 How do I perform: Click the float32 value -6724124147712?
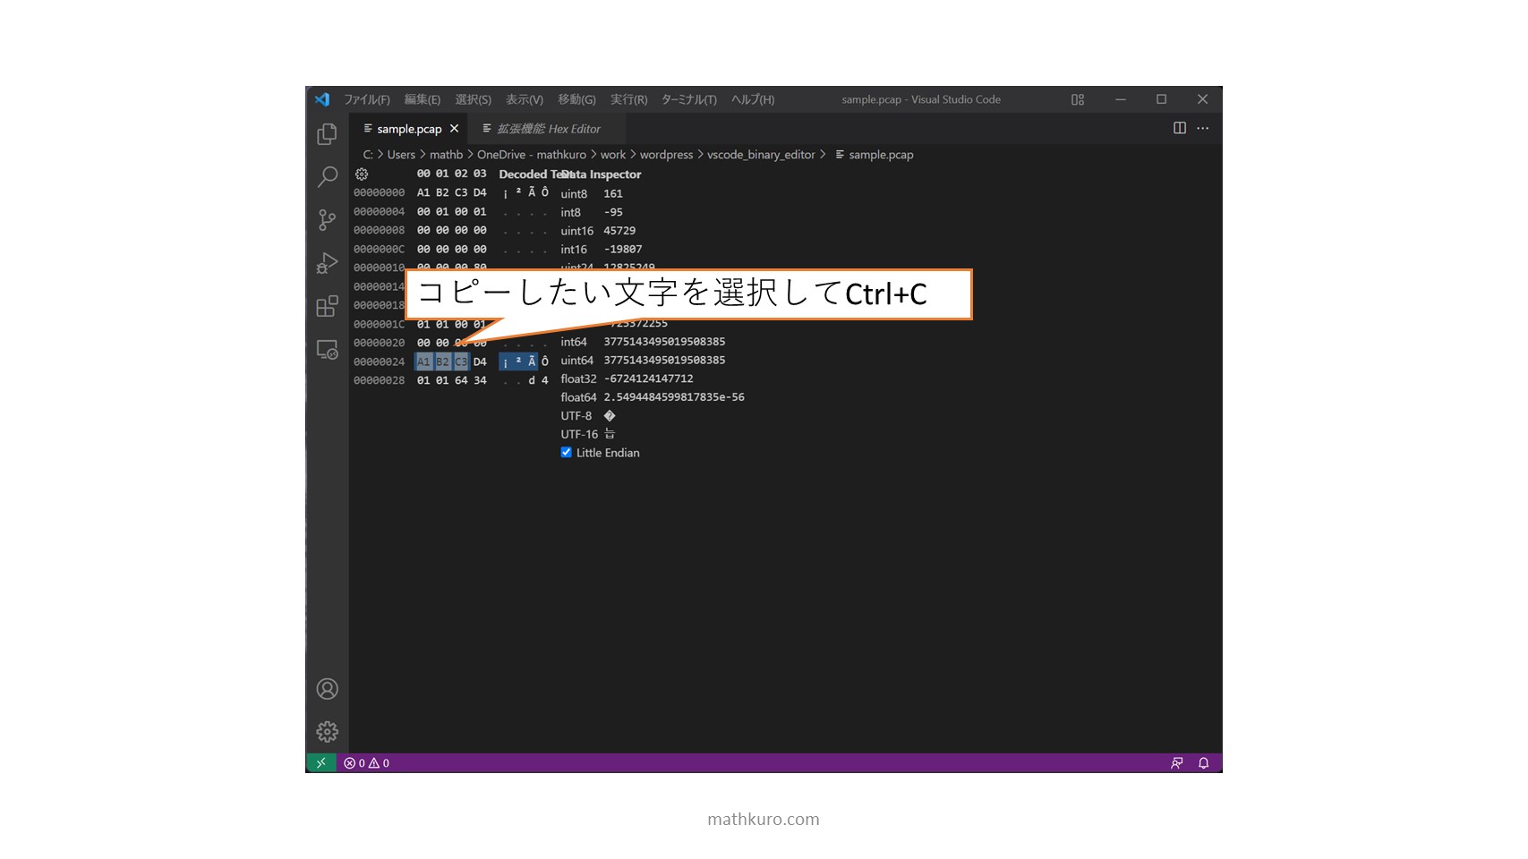pyautogui.click(x=648, y=379)
